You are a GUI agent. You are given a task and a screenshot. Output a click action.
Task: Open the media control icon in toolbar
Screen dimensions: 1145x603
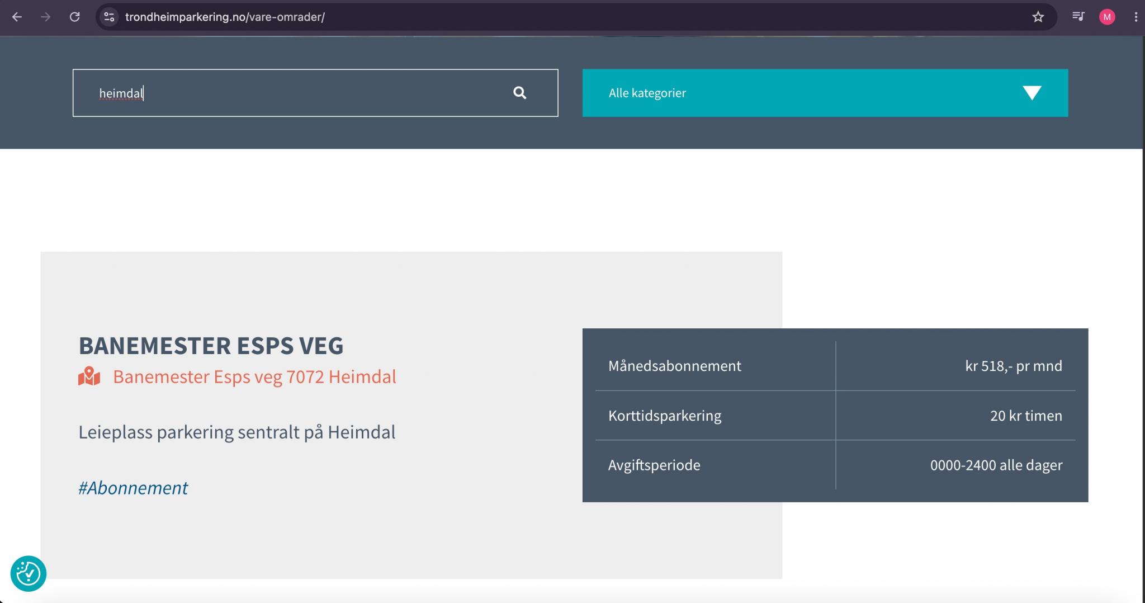tap(1078, 17)
